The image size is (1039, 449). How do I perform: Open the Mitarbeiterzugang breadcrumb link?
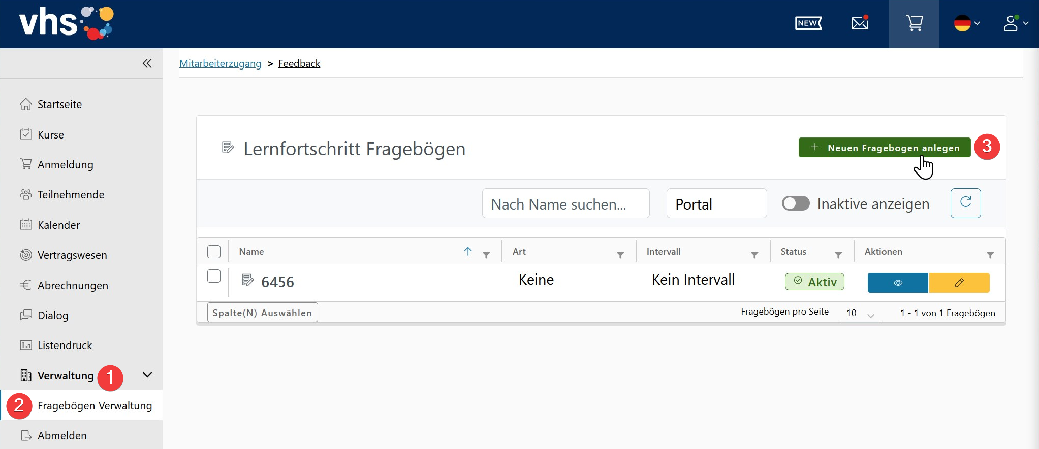[x=220, y=63]
